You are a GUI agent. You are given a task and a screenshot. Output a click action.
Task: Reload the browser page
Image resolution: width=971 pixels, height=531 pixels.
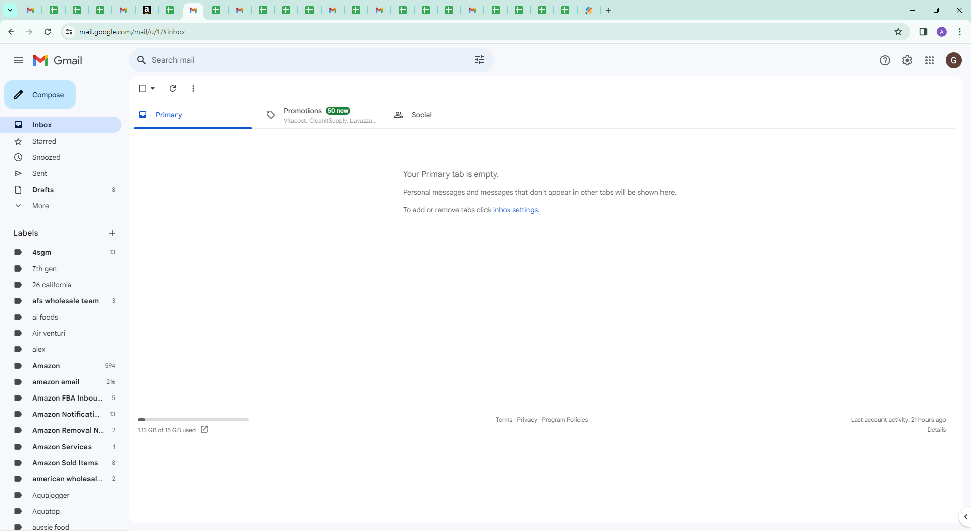pyautogui.click(x=48, y=32)
